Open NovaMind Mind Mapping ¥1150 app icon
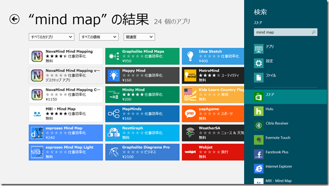This screenshot has width=329, height=186. tap(37, 95)
